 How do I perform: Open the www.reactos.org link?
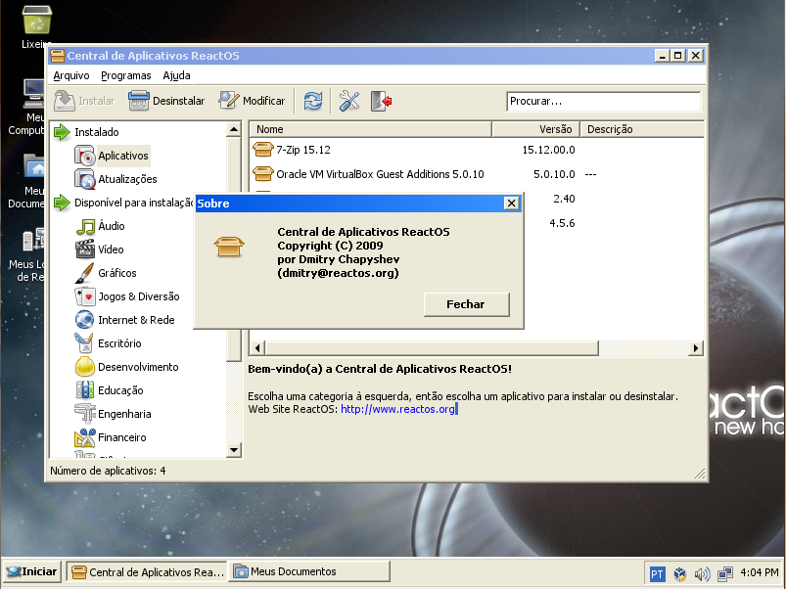[x=398, y=409]
